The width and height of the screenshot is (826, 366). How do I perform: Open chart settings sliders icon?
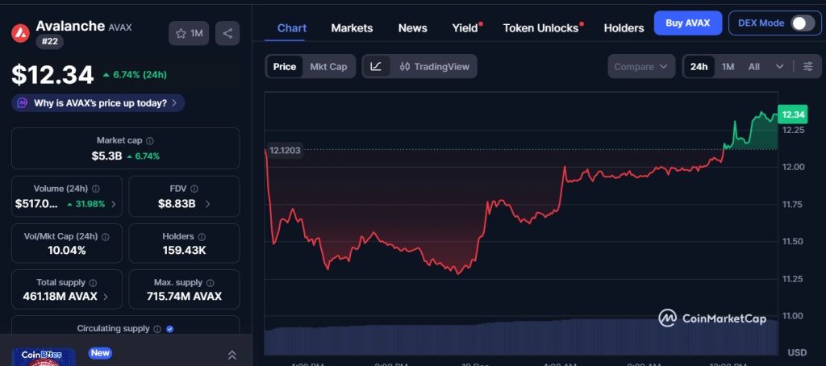807,66
